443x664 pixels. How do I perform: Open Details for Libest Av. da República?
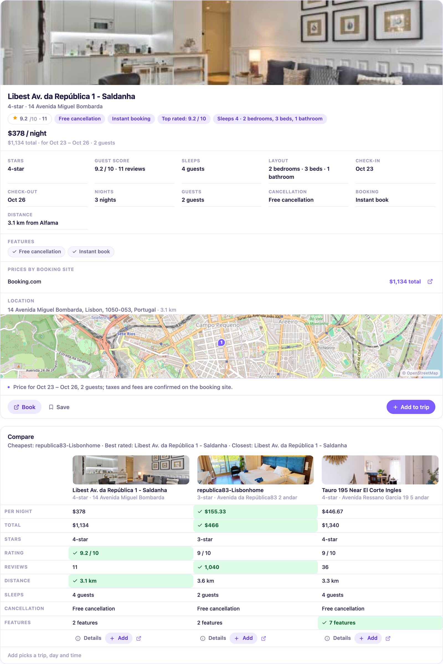[x=88, y=638]
